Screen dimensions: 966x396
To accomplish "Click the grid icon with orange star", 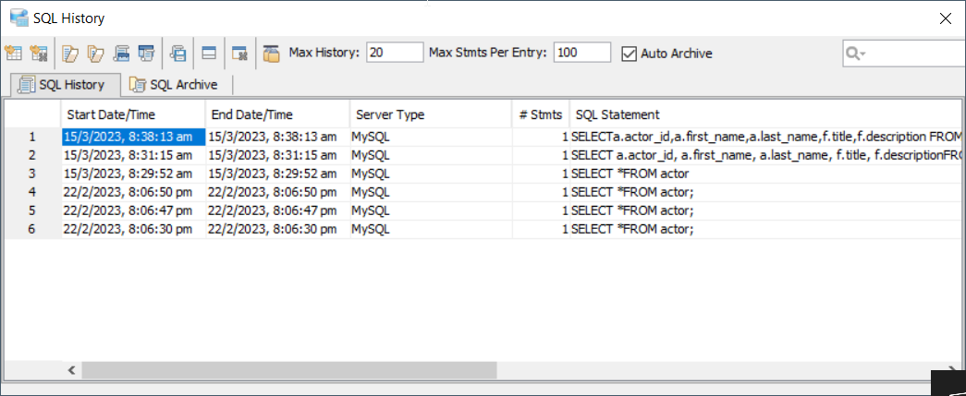I will 13,54.
